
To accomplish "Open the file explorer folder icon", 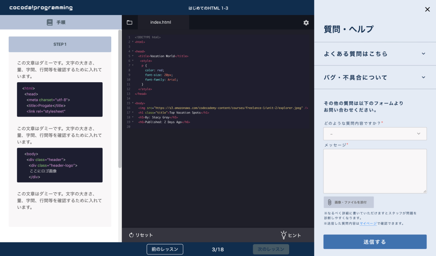I will (129, 22).
